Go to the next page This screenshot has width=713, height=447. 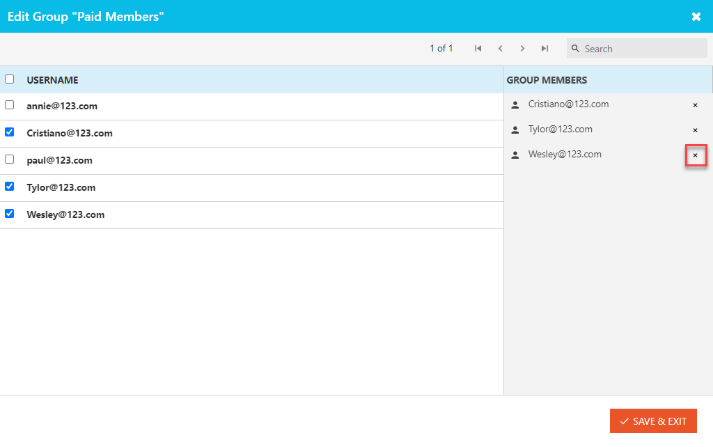click(x=522, y=49)
